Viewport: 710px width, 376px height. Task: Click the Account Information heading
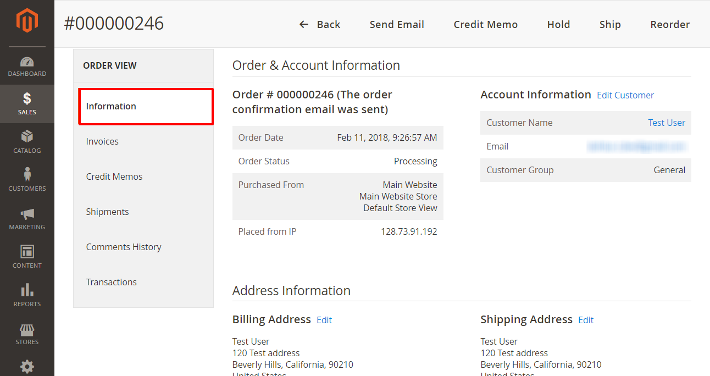536,95
